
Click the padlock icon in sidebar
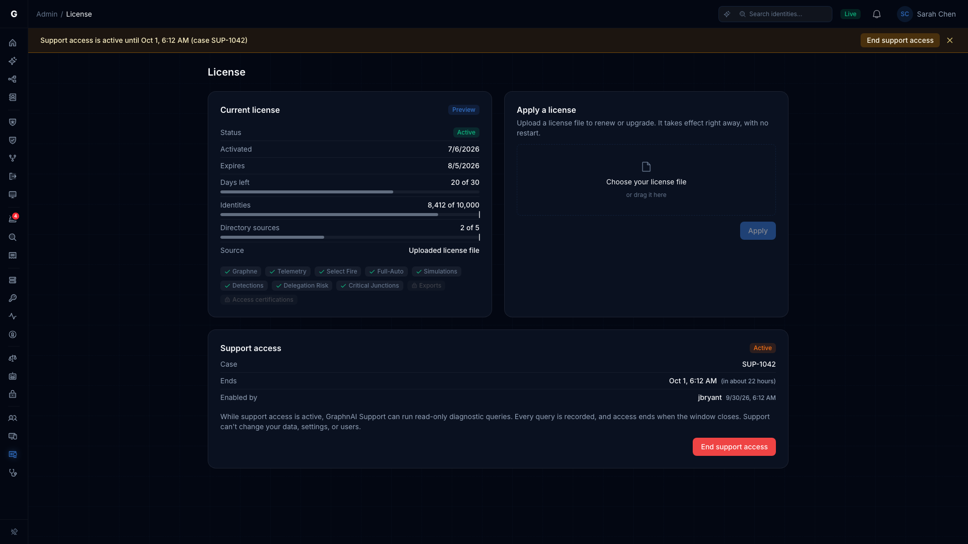(x=13, y=394)
